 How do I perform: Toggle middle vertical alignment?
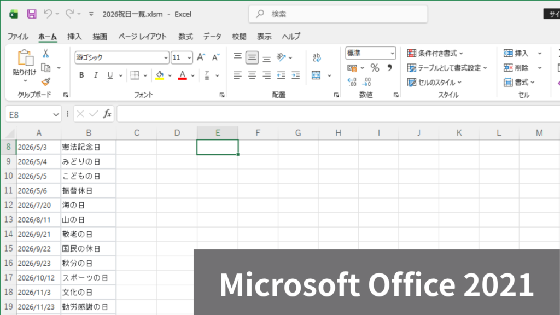[252, 57]
